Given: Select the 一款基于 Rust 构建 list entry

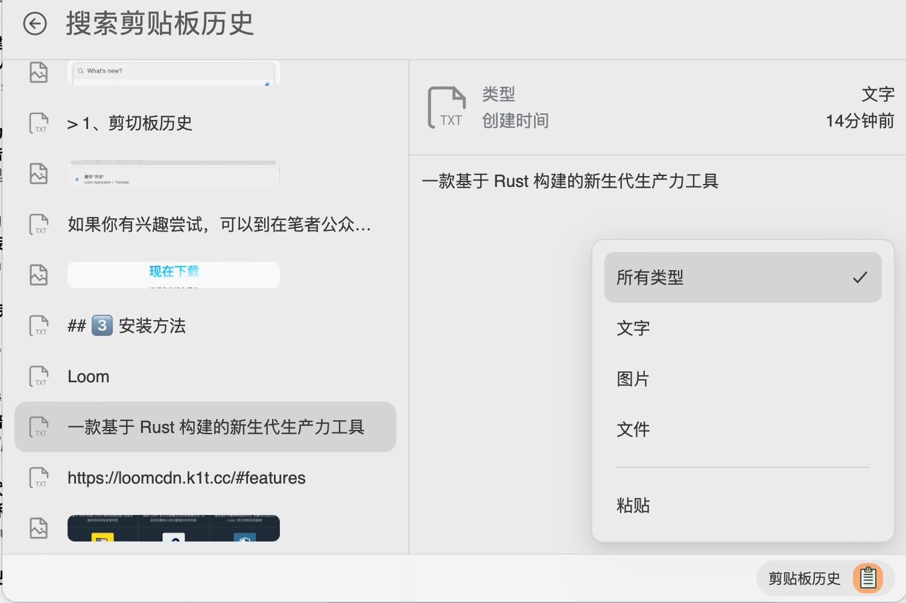Looking at the screenshot, I should coord(205,427).
